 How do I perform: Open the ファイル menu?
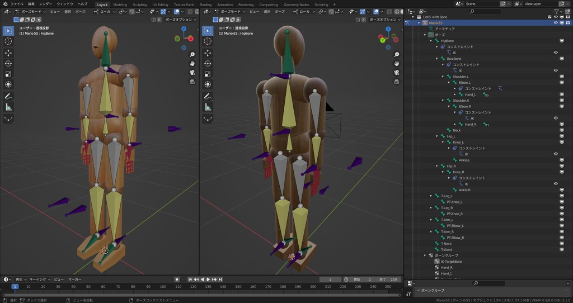(17, 4)
